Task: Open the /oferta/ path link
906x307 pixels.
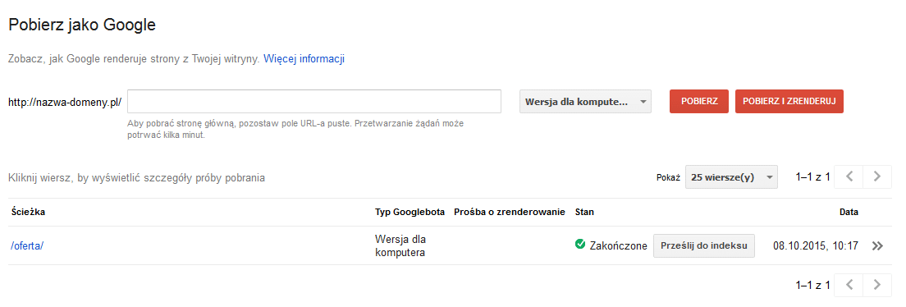Action: [27, 245]
